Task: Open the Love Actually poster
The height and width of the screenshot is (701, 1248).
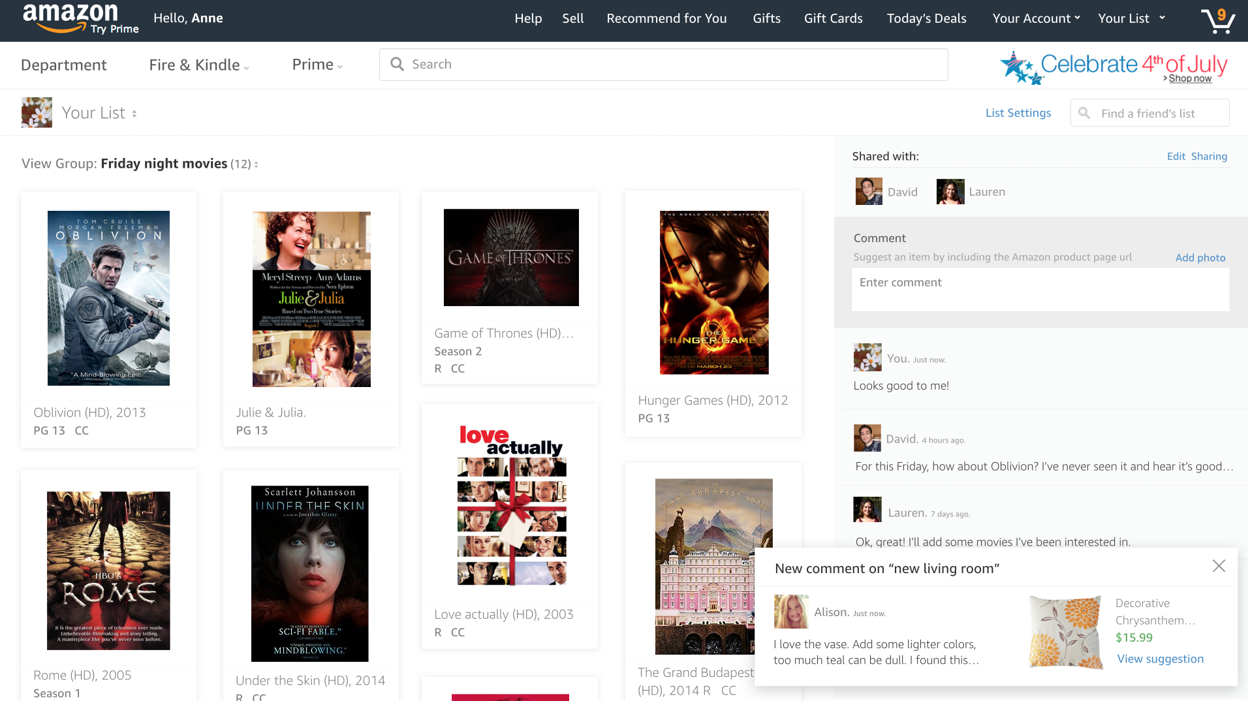Action: click(512, 504)
